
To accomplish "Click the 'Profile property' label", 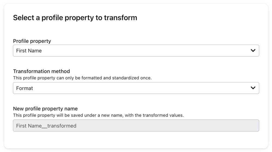I will tap(32, 41).
